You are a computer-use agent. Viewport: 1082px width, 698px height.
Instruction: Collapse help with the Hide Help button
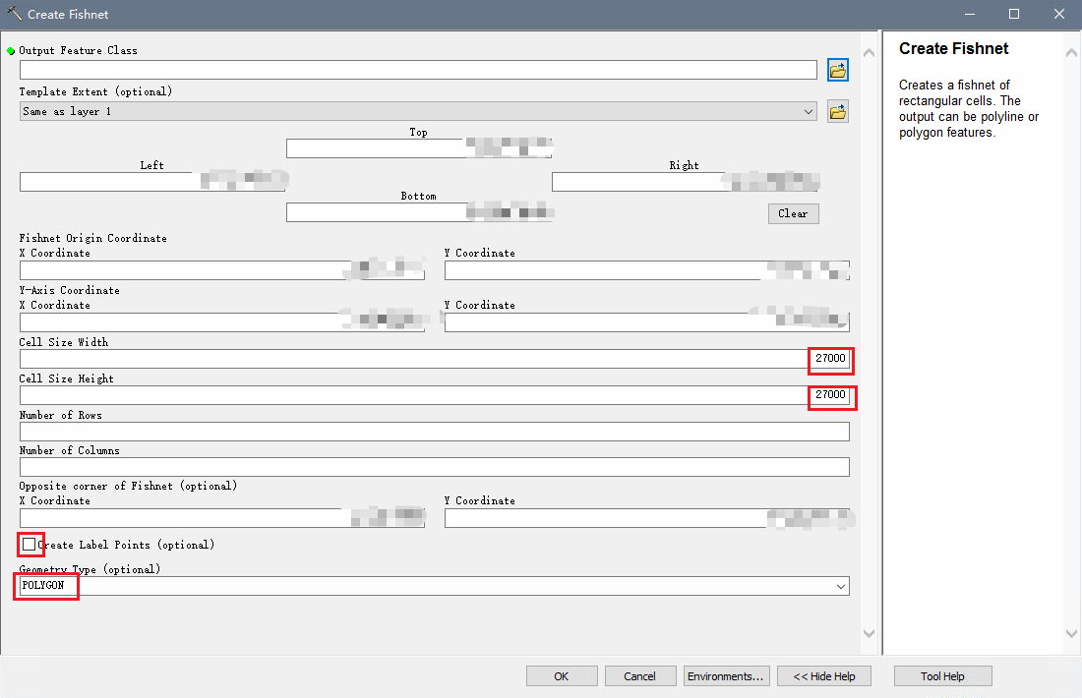pyautogui.click(x=824, y=675)
